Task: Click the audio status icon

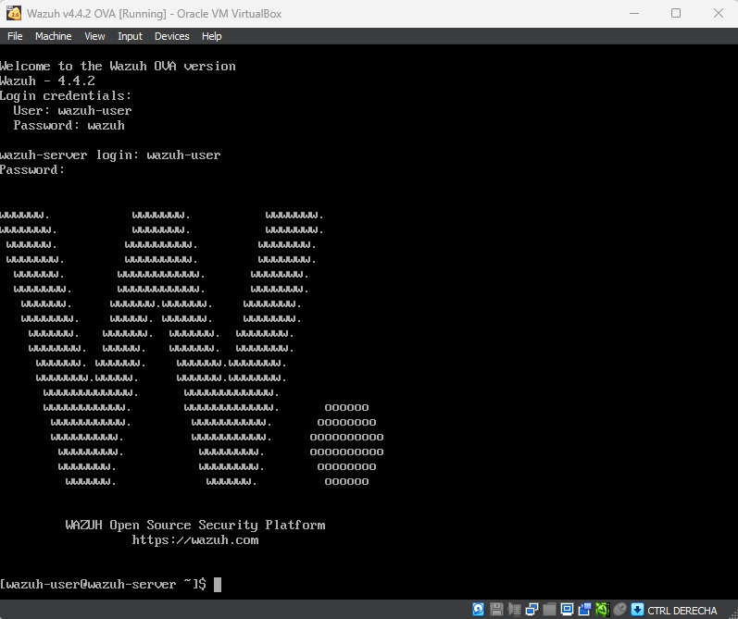Action: [x=515, y=610]
